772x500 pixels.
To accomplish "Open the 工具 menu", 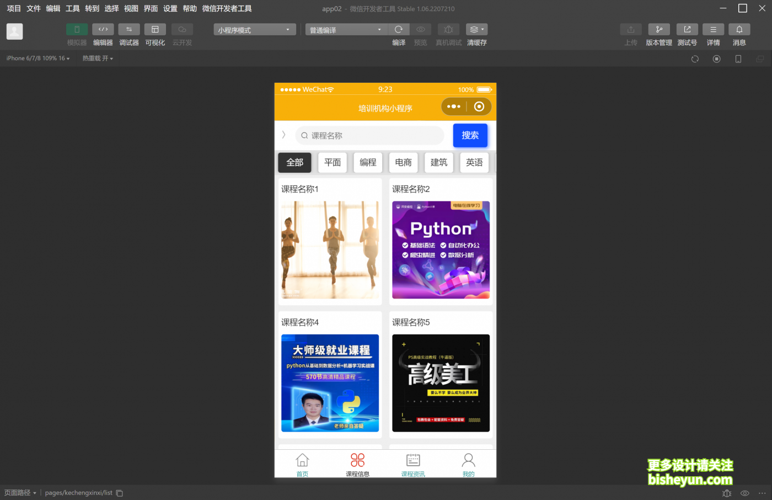I will click(73, 8).
